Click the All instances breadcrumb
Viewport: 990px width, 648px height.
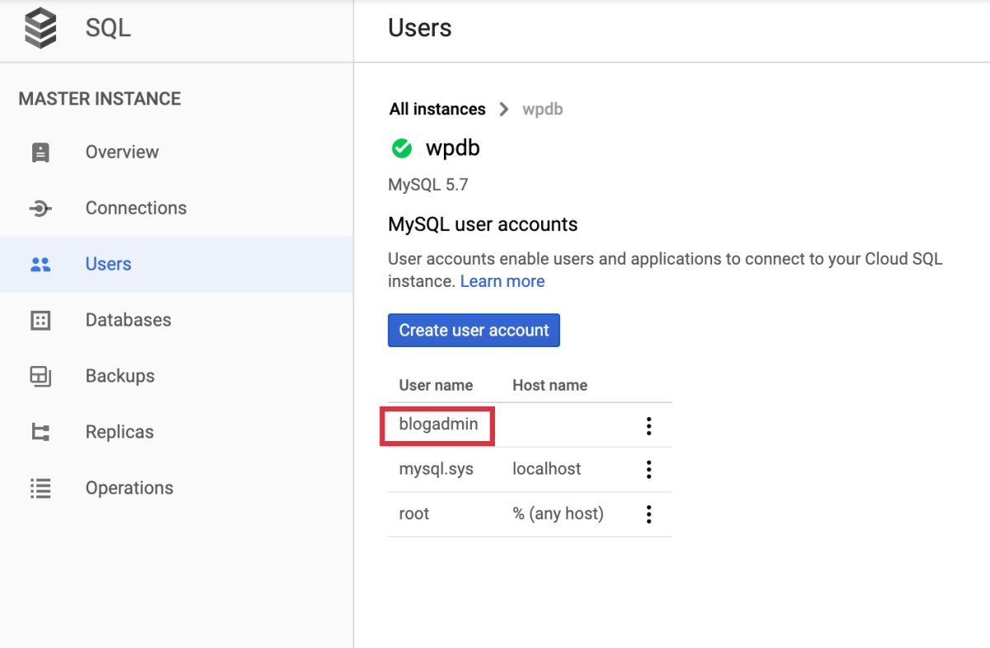tap(437, 109)
